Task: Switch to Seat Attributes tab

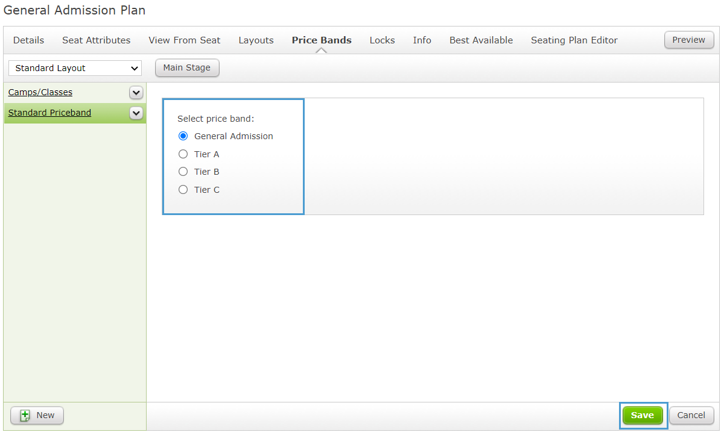Action: tap(97, 40)
